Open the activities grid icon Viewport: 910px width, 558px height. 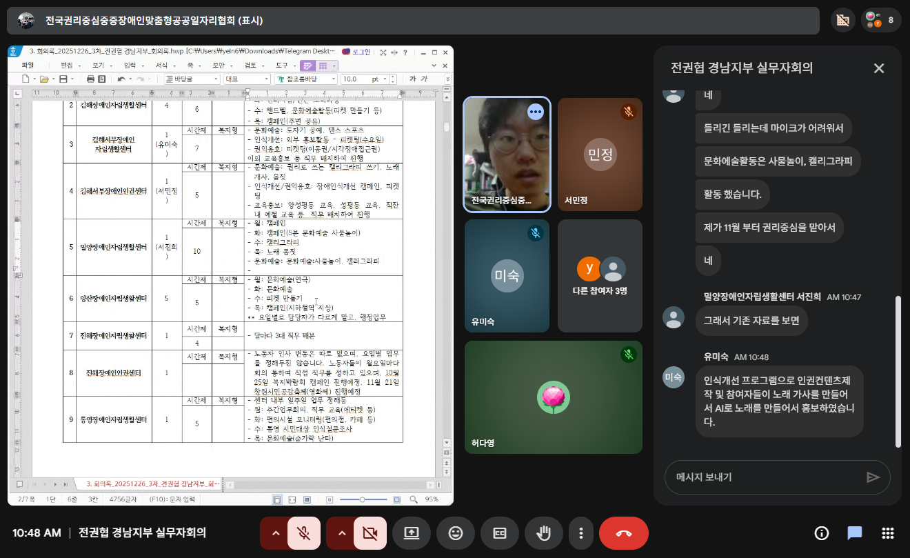pos(888,533)
